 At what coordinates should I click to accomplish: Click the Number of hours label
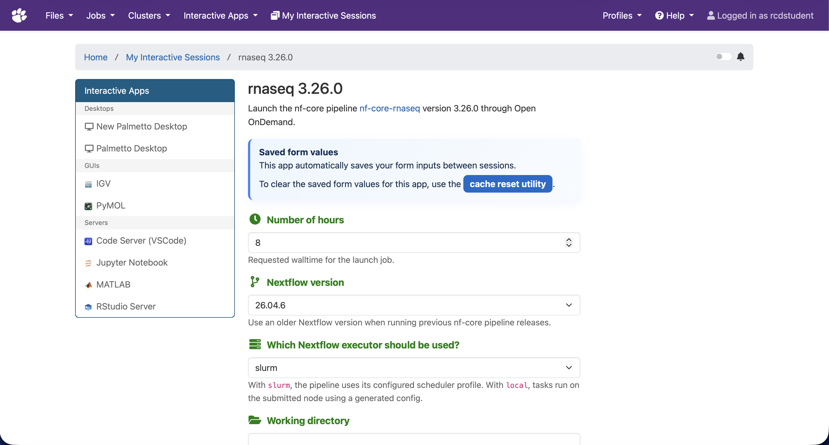pos(305,220)
